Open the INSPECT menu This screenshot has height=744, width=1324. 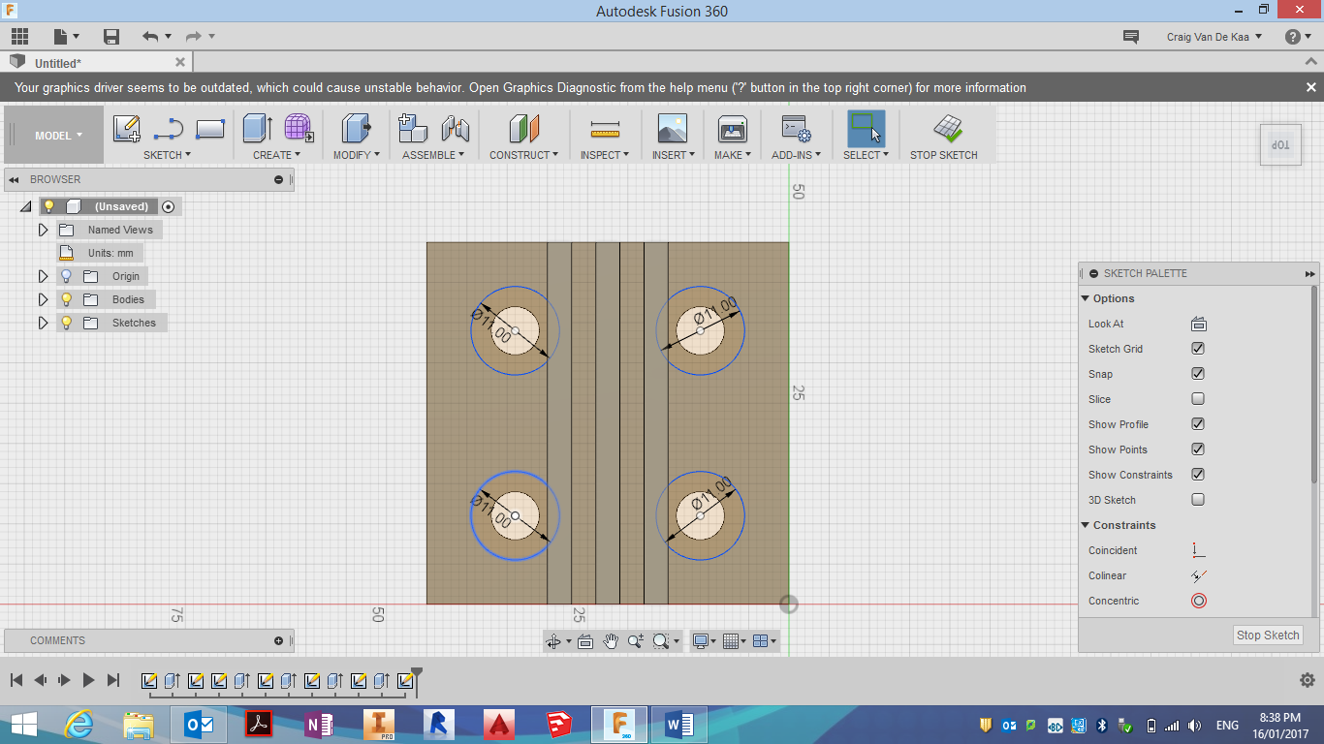click(605, 155)
